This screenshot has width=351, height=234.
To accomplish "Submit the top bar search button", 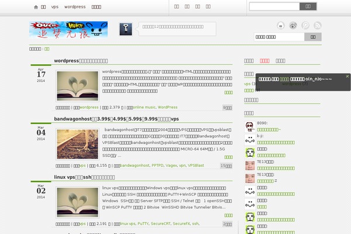I will pyautogui.click(x=308, y=6).
